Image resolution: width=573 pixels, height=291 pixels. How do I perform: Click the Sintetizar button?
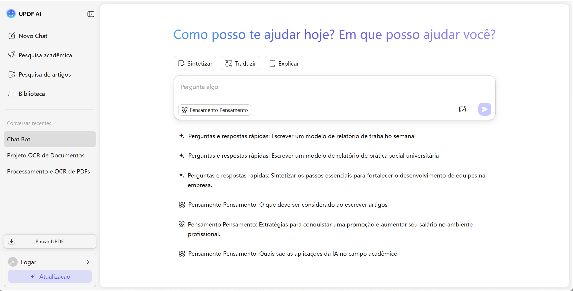(195, 63)
